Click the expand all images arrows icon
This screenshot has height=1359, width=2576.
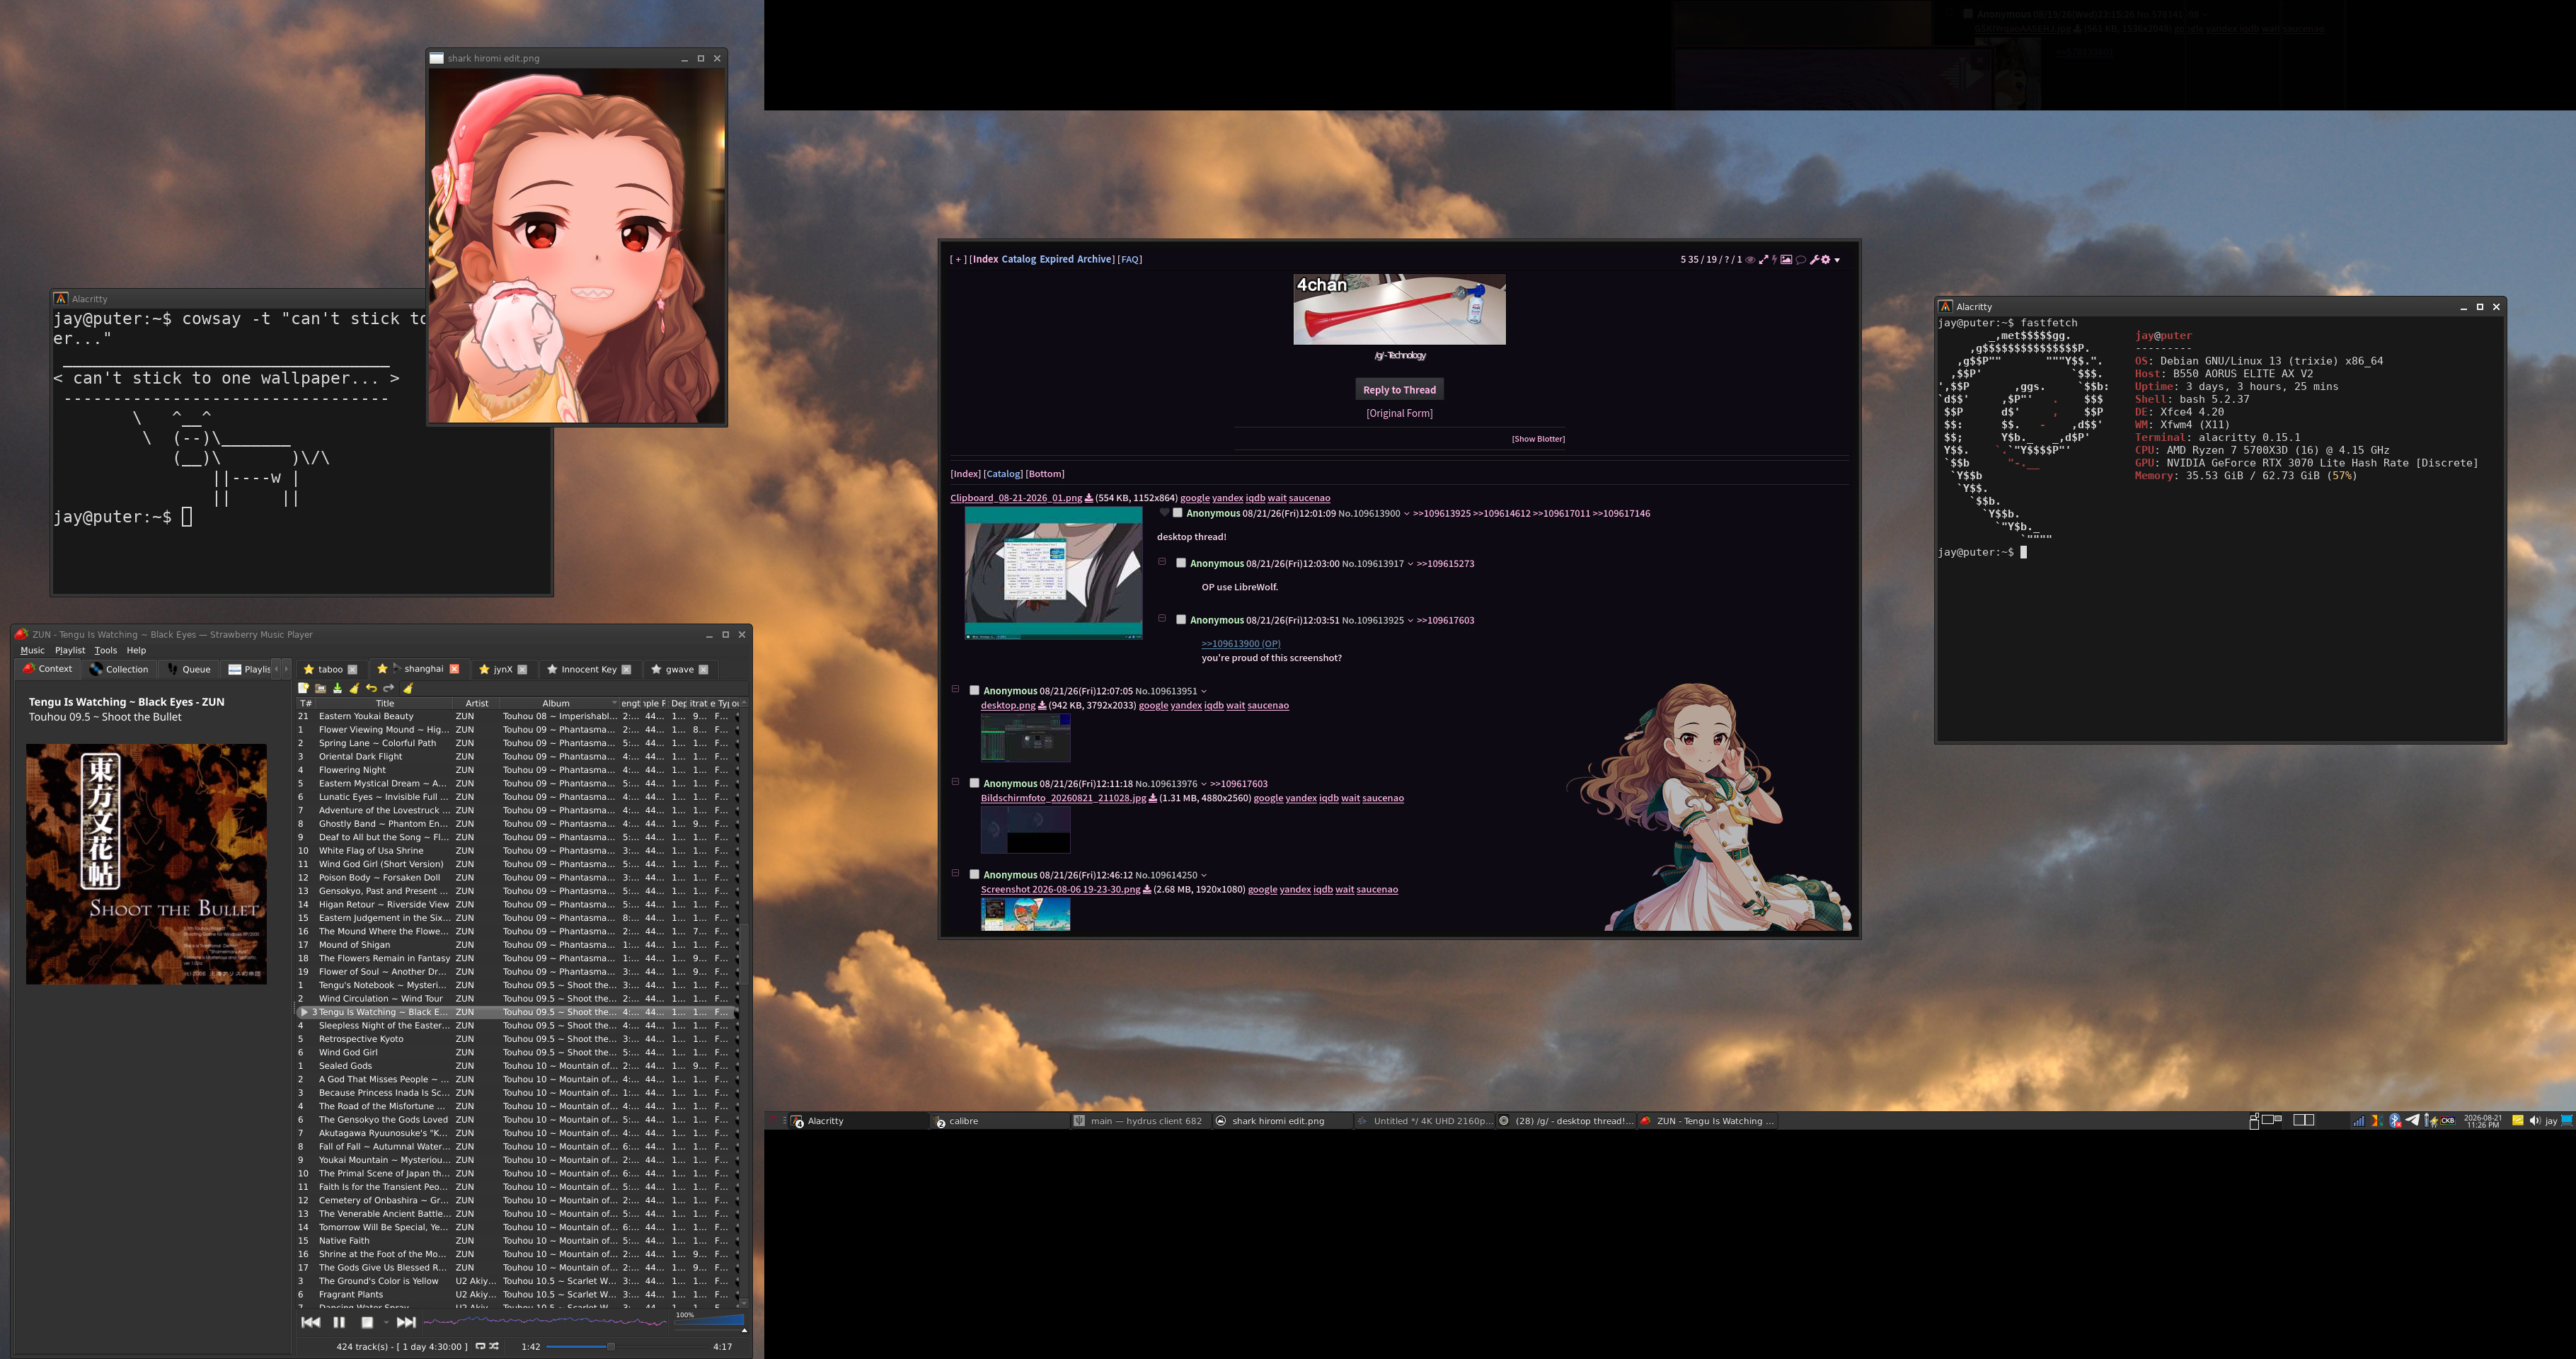1764,260
